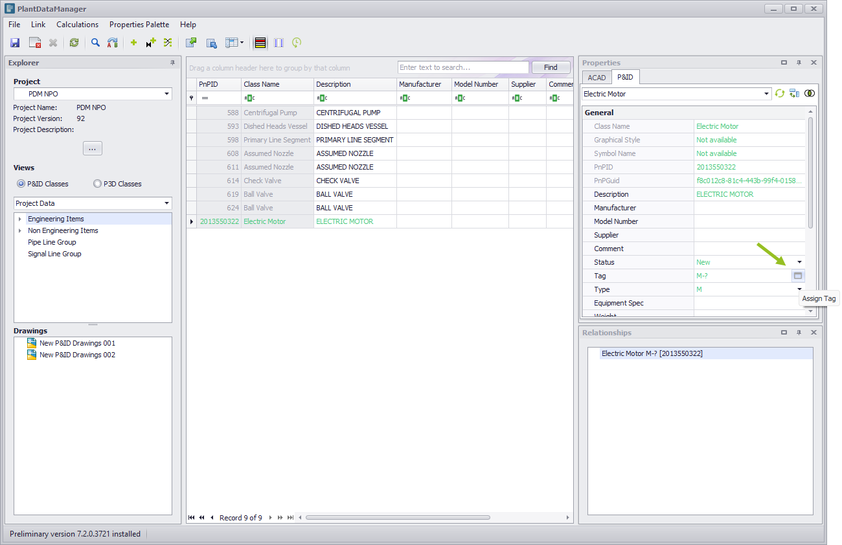Image resolution: width=842 pixels, height=545 pixels.
Task: Expand the Non Engineering Items tree node
Action: pos(20,231)
